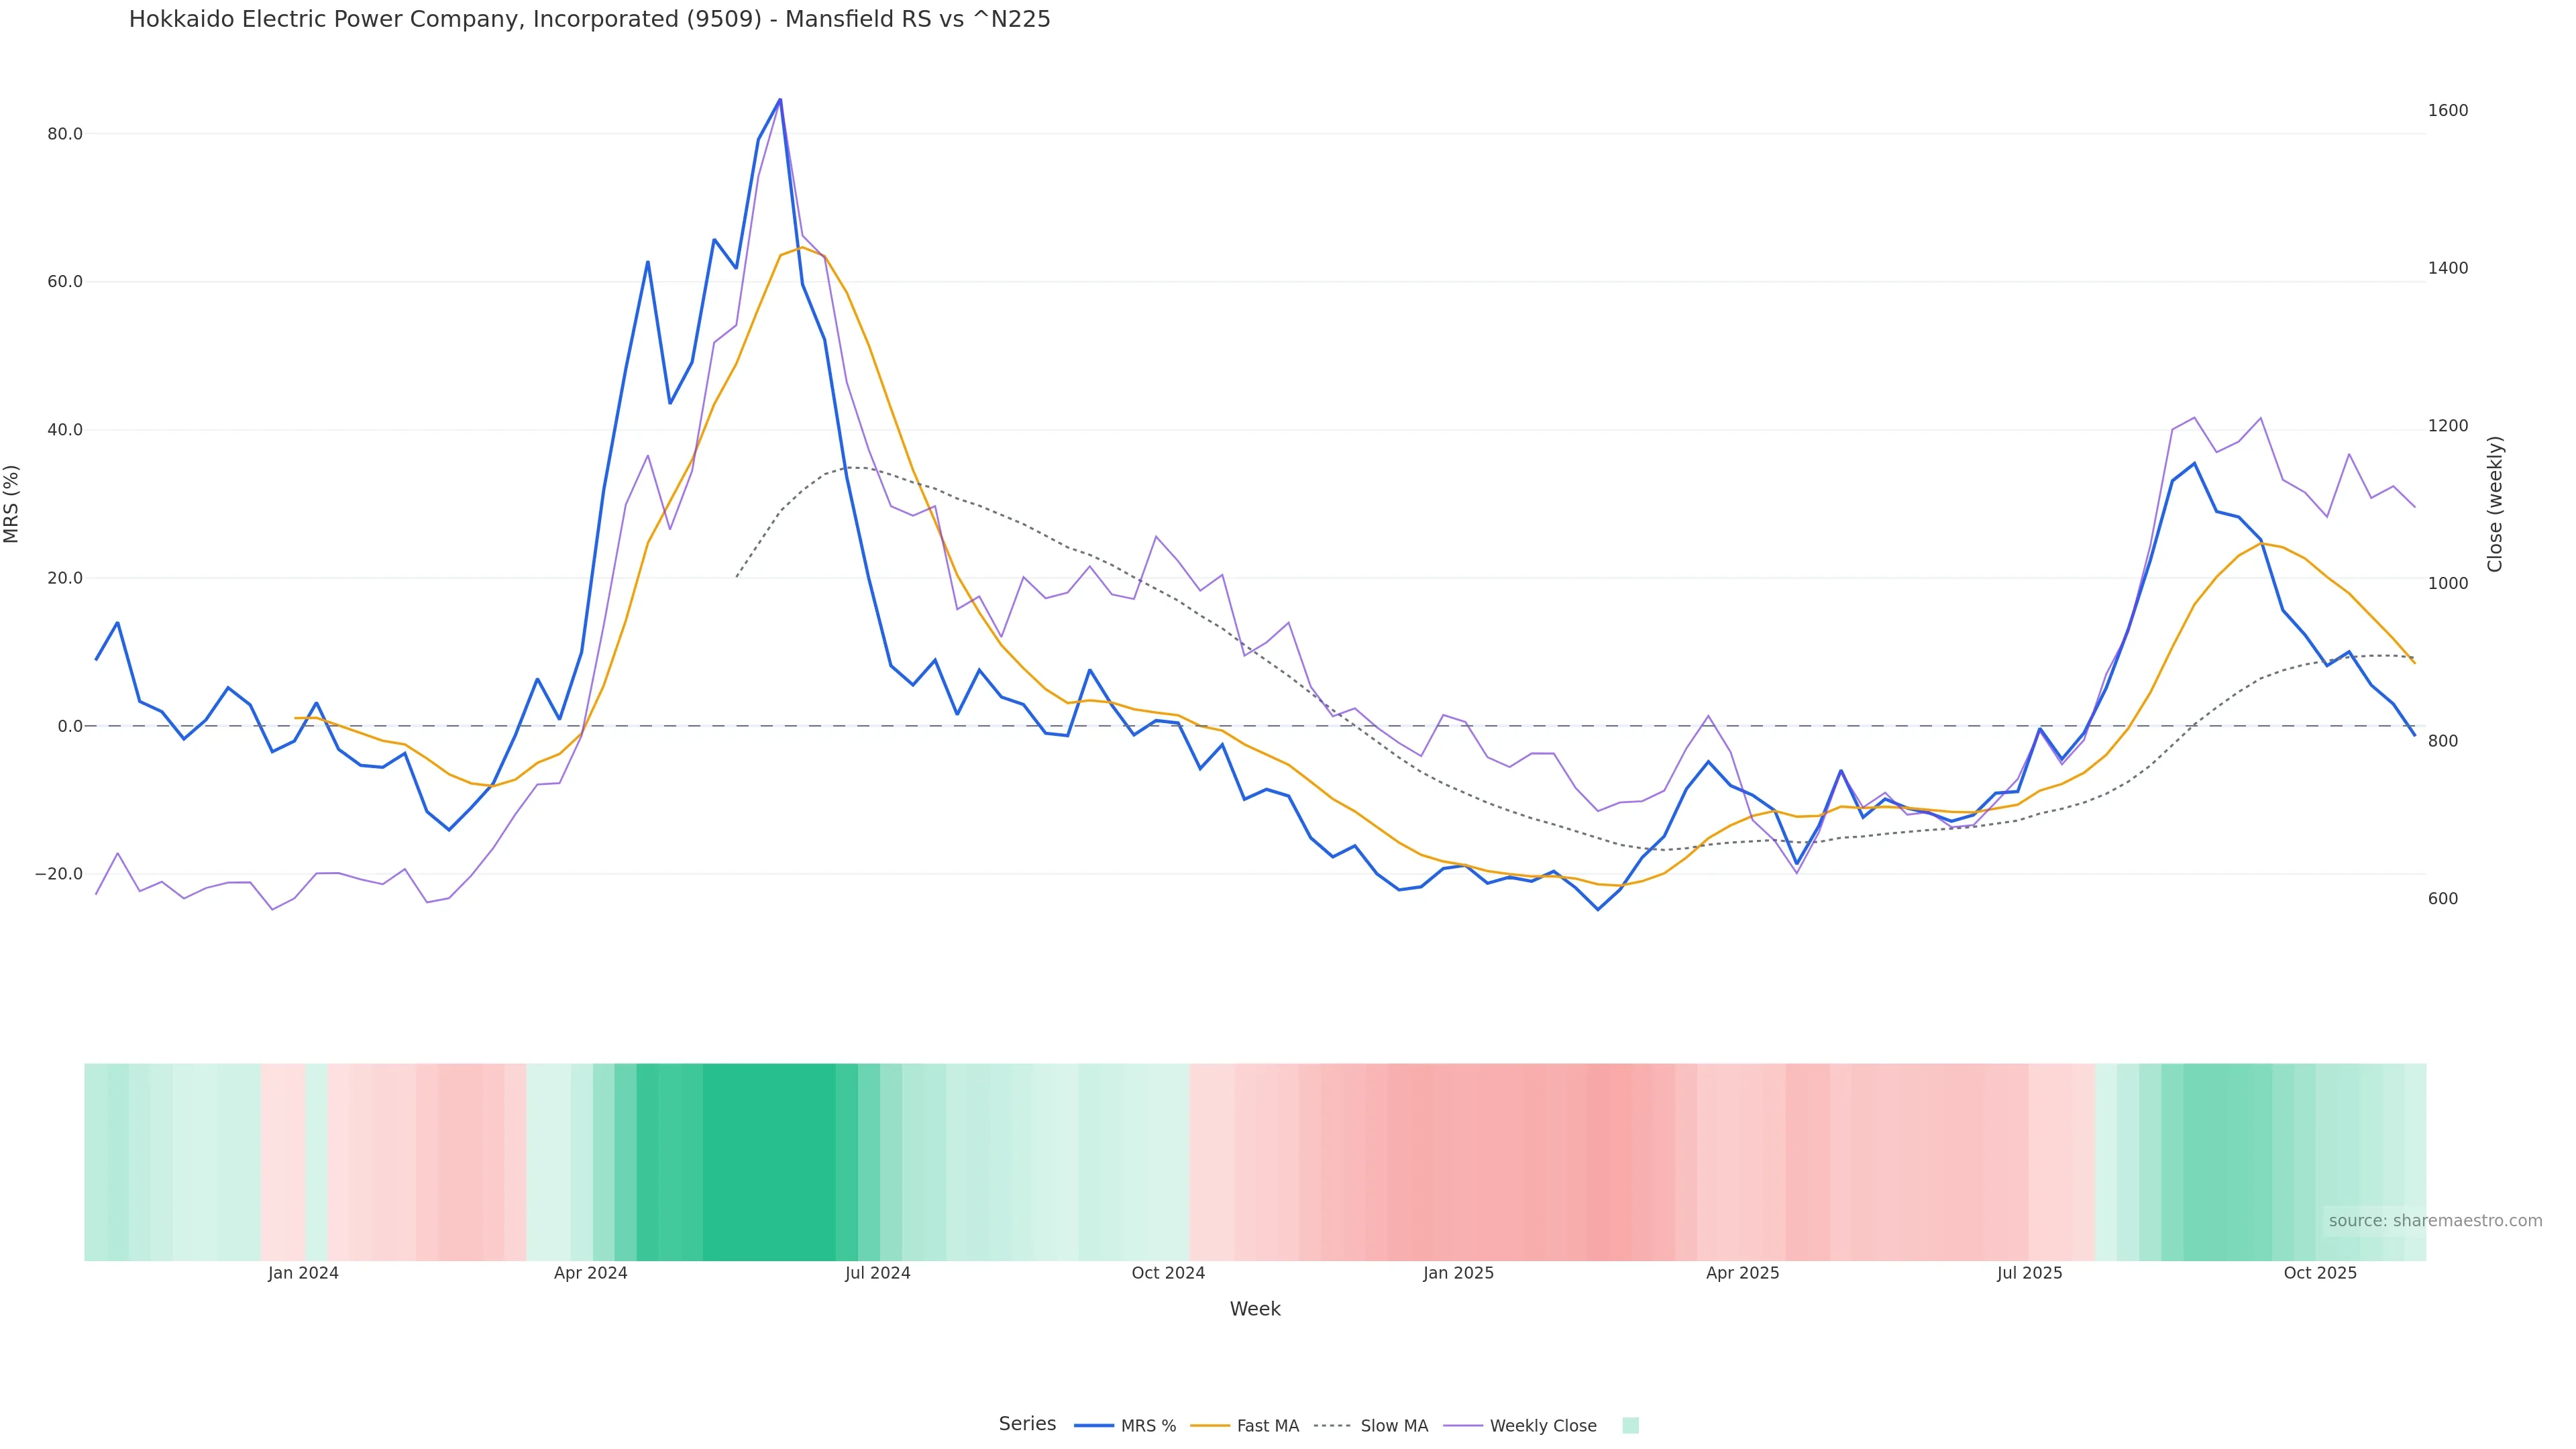The height and width of the screenshot is (1449, 2576).
Task: Click the 80.0 label on MRS axis
Action: click(65, 134)
